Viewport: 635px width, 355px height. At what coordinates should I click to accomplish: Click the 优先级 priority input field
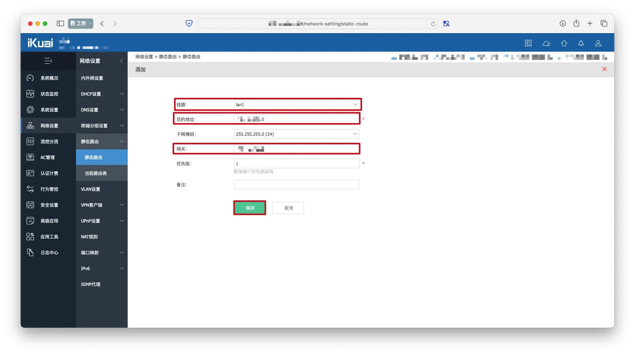pyautogui.click(x=296, y=164)
